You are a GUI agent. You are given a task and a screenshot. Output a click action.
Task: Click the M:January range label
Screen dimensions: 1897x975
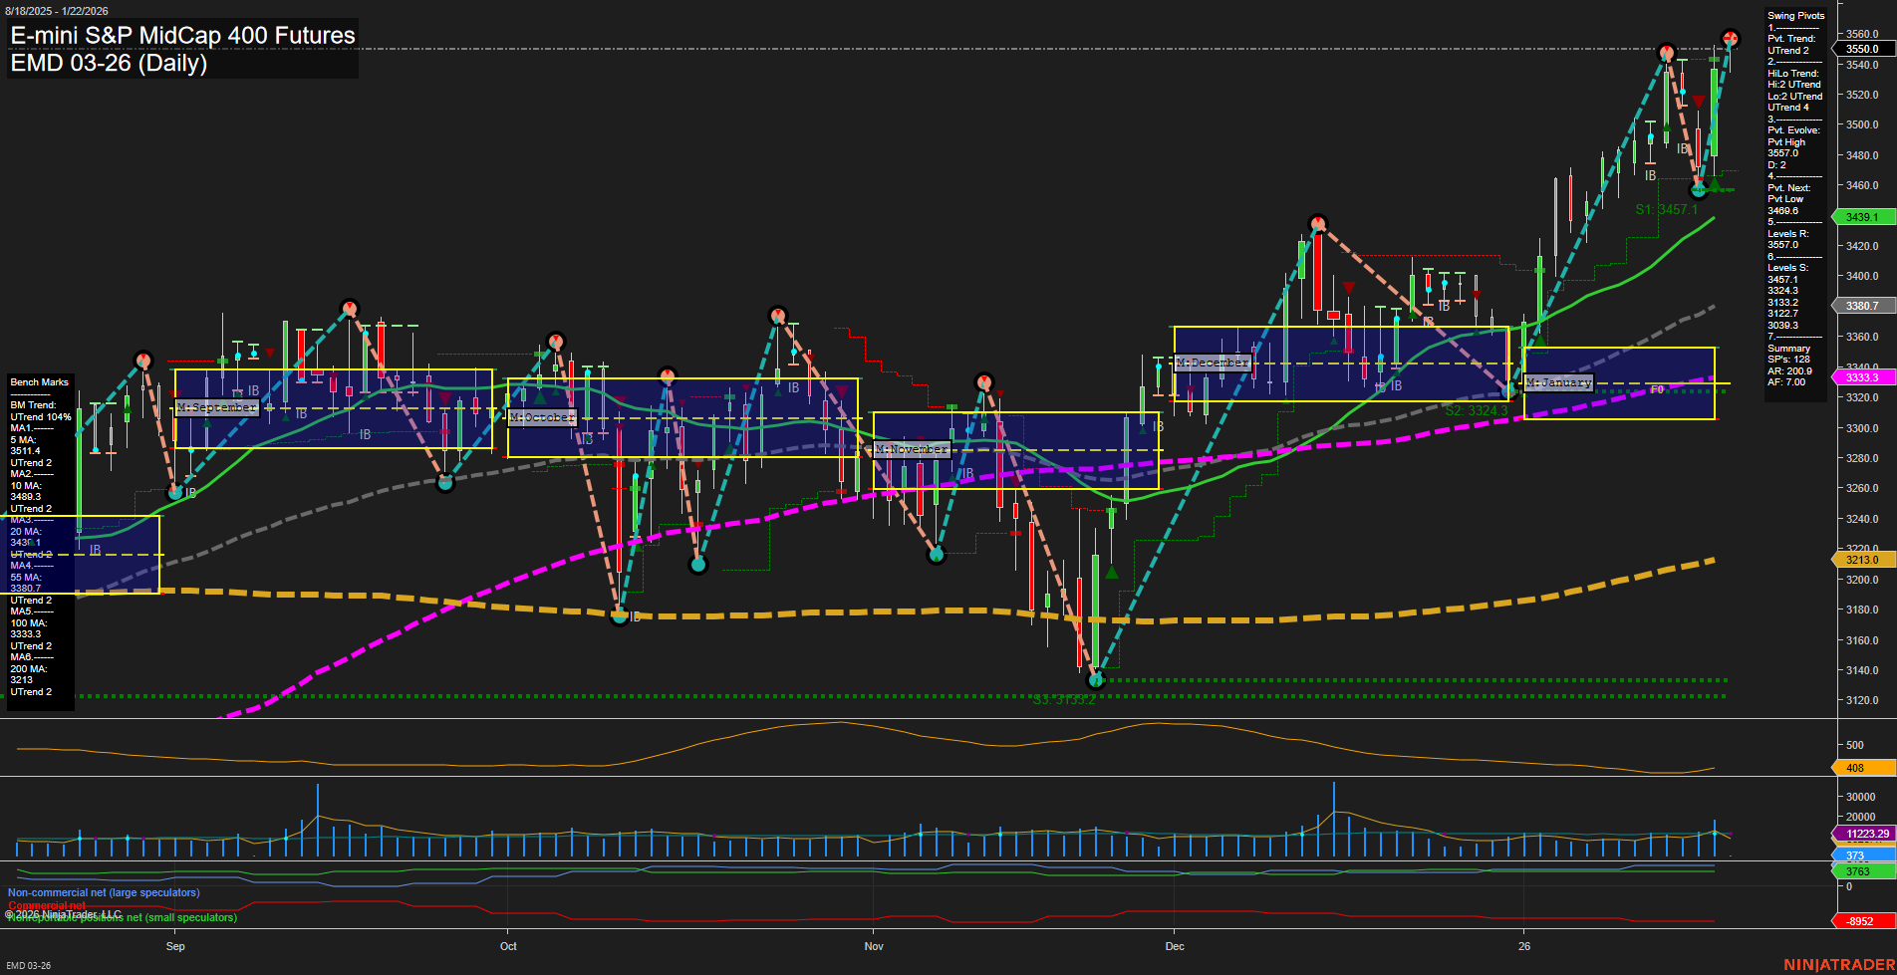pyautogui.click(x=1559, y=381)
